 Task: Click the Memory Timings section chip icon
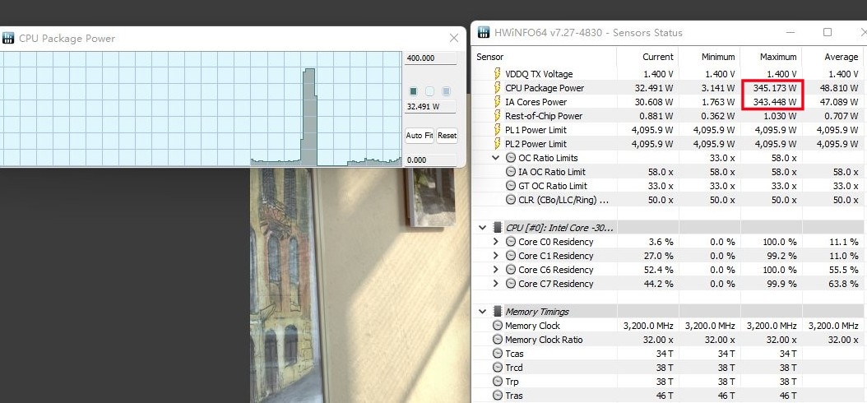coord(497,312)
